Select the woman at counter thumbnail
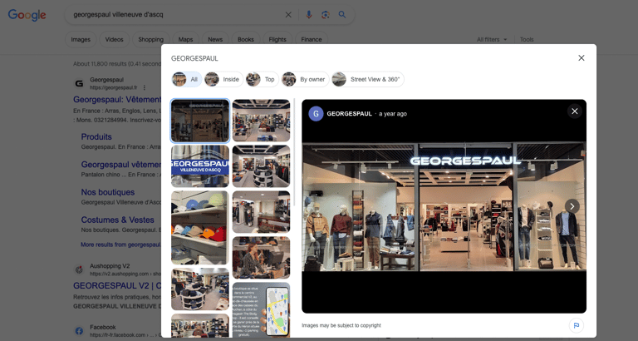Image resolution: width=638 pixels, height=341 pixels. click(261, 258)
